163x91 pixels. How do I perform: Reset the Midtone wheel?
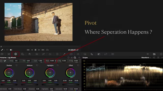[x=37, y=65]
